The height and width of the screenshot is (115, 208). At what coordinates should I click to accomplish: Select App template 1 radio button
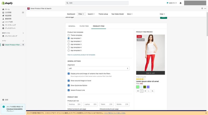pyautogui.click(x=69, y=38)
